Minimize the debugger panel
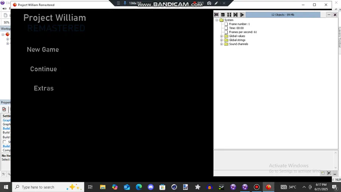 pyautogui.click(x=329, y=15)
